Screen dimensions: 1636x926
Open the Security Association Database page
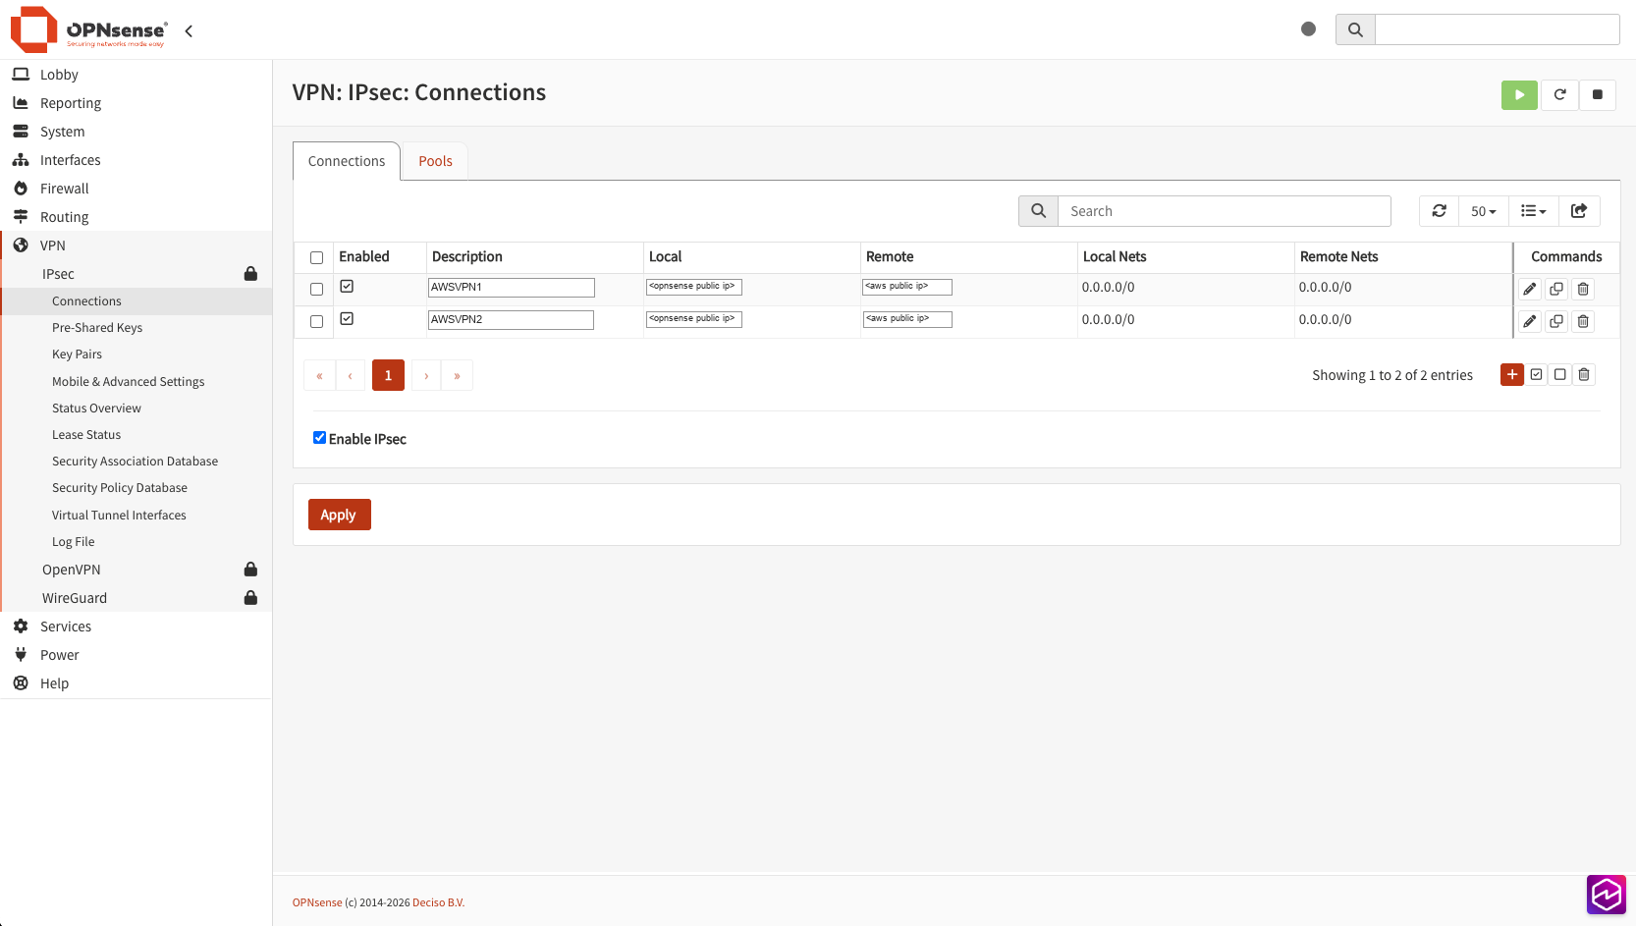tap(136, 462)
